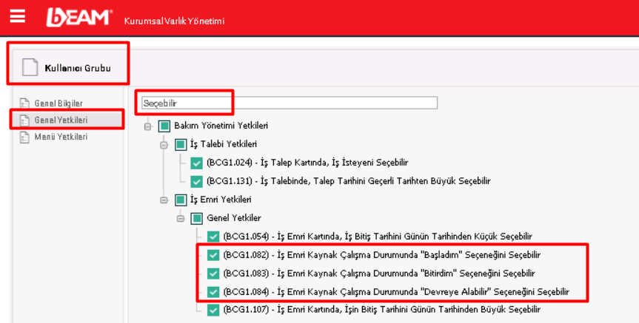Click the BCG1.082 "Başladım" row text
The width and height of the screenshot is (639, 323).
382,255
